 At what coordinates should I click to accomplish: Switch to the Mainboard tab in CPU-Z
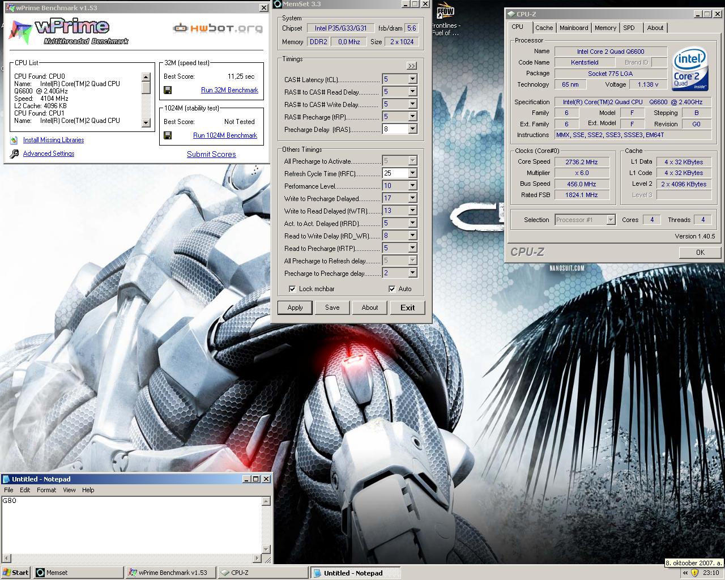(x=574, y=28)
